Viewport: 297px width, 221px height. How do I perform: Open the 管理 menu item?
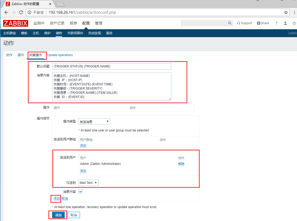pos(98,23)
